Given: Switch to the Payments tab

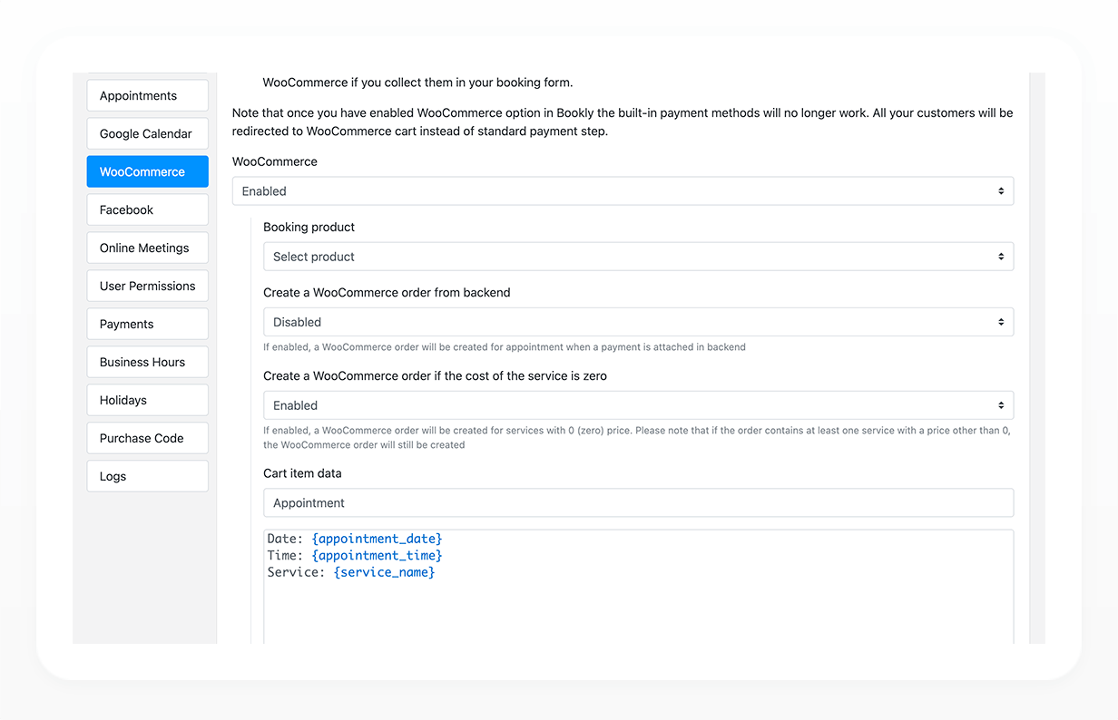Looking at the screenshot, I should pyautogui.click(x=147, y=324).
